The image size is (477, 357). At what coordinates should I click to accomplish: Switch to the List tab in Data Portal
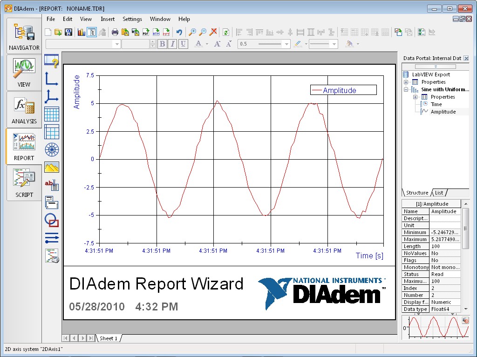coord(438,192)
